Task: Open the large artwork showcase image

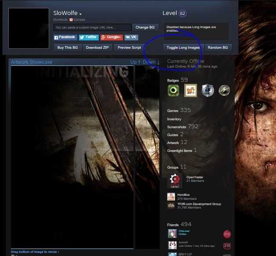Action: (72, 157)
